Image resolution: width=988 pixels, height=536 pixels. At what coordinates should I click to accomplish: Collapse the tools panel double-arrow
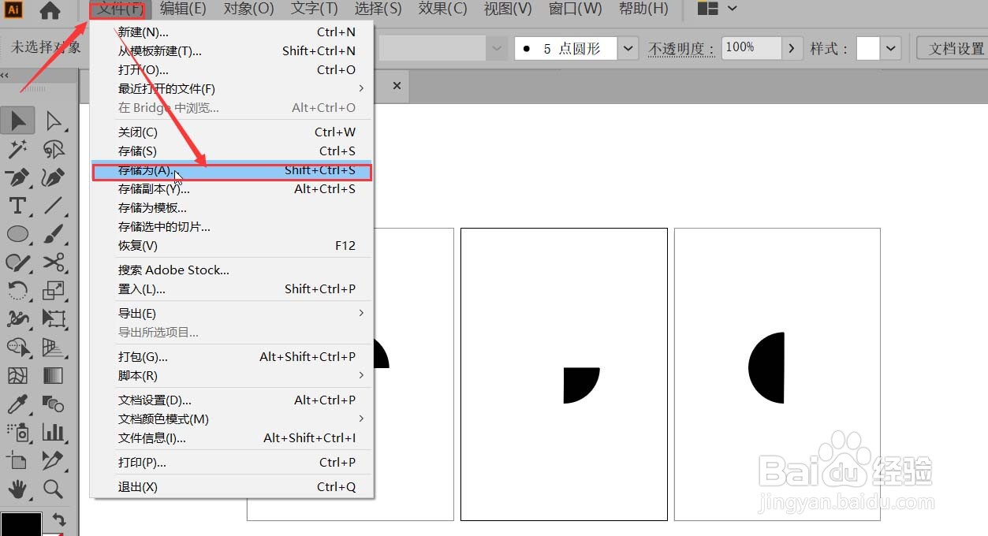(x=5, y=76)
